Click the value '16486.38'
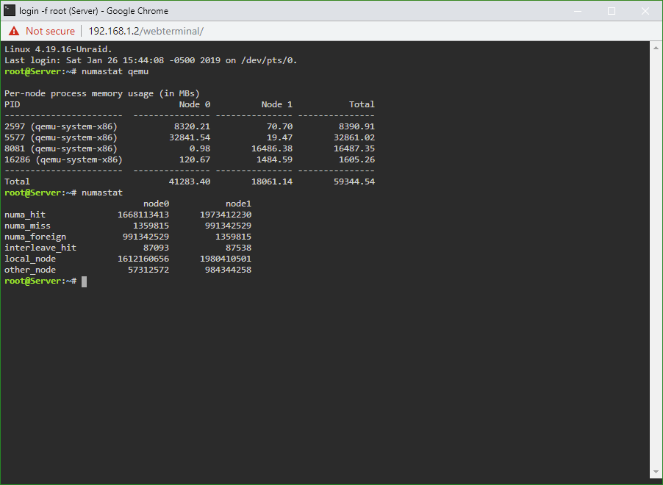 (x=272, y=148)
